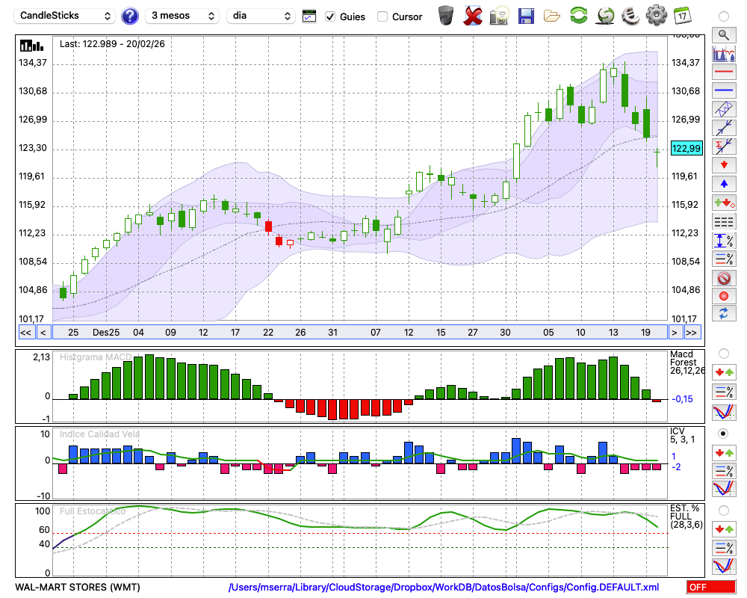
Task: Open settings with the gear icon
Action: tap(656, 16)
